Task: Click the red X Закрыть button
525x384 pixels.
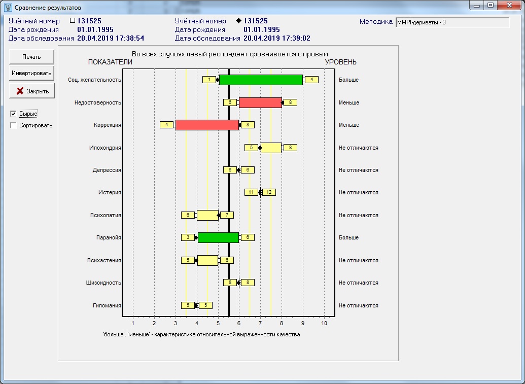Action: point(31,91)
